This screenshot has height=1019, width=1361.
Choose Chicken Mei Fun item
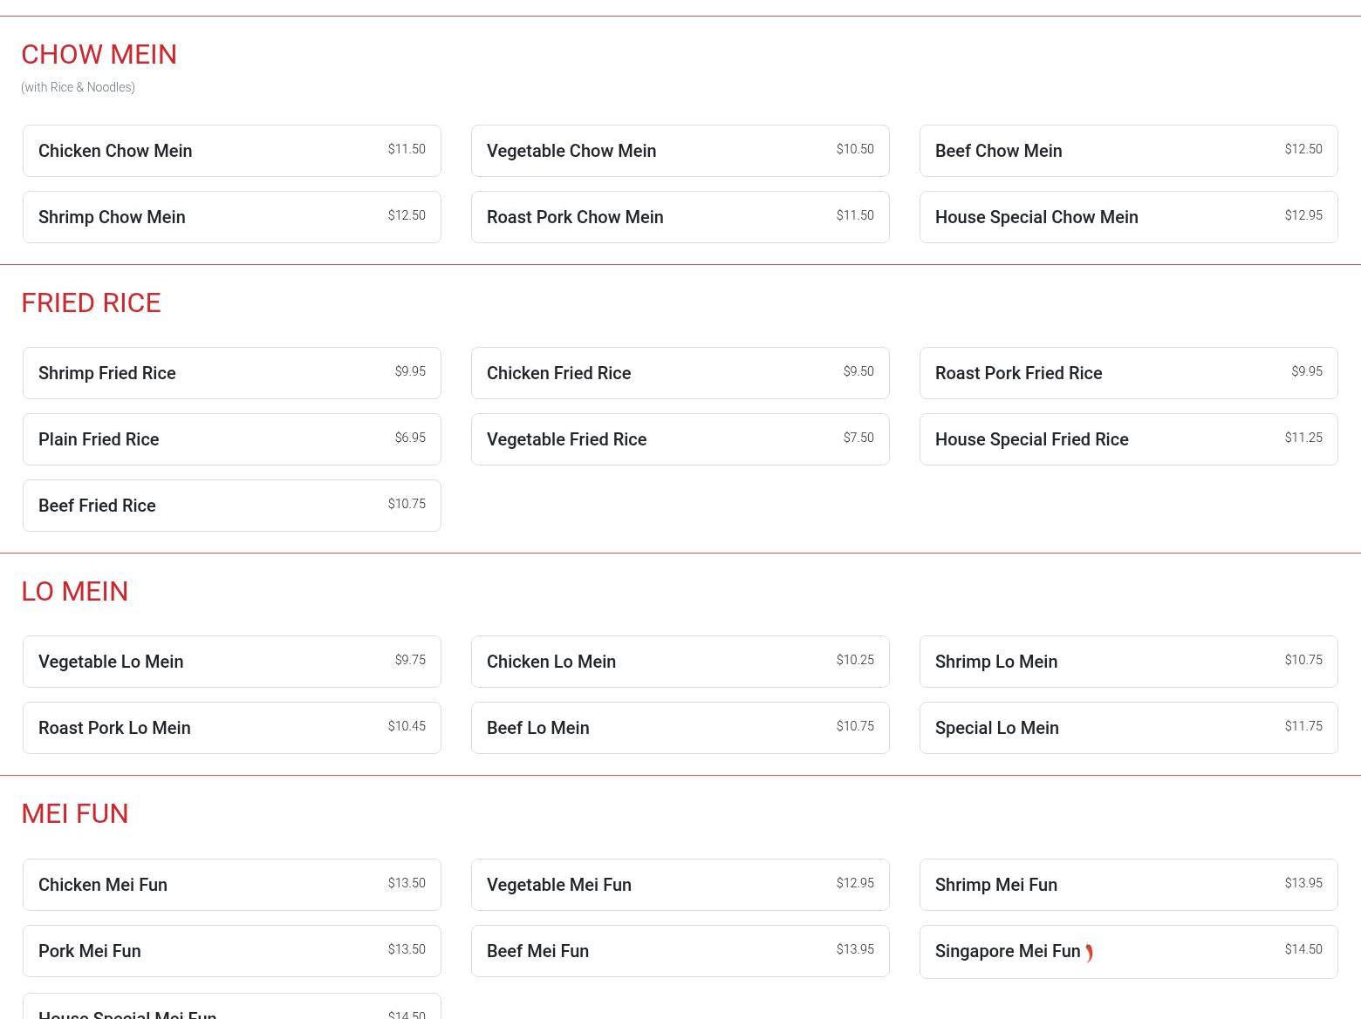click(x=231, y=885)
